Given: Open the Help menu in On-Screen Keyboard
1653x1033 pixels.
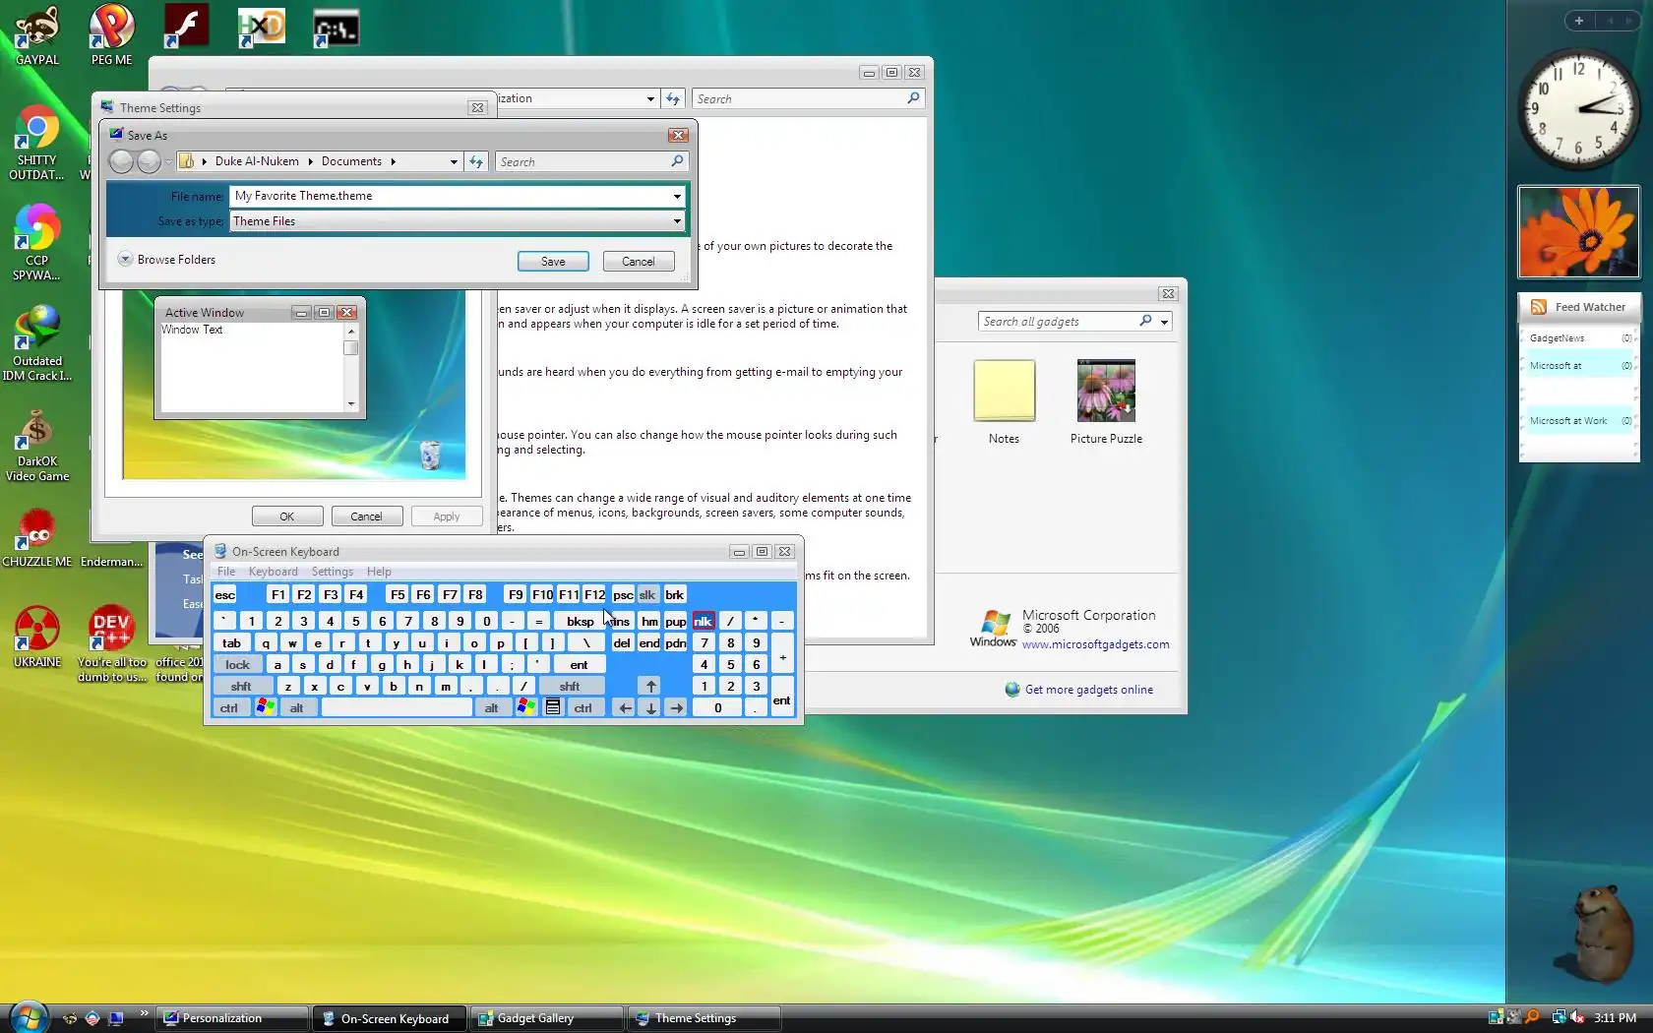Looking at the screenshot, I should (x=379, y=572).
